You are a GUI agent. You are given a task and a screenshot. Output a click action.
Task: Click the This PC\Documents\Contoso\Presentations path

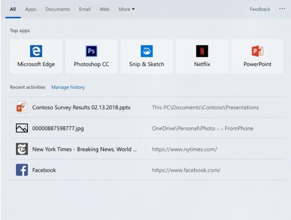[x=205, y=108]
